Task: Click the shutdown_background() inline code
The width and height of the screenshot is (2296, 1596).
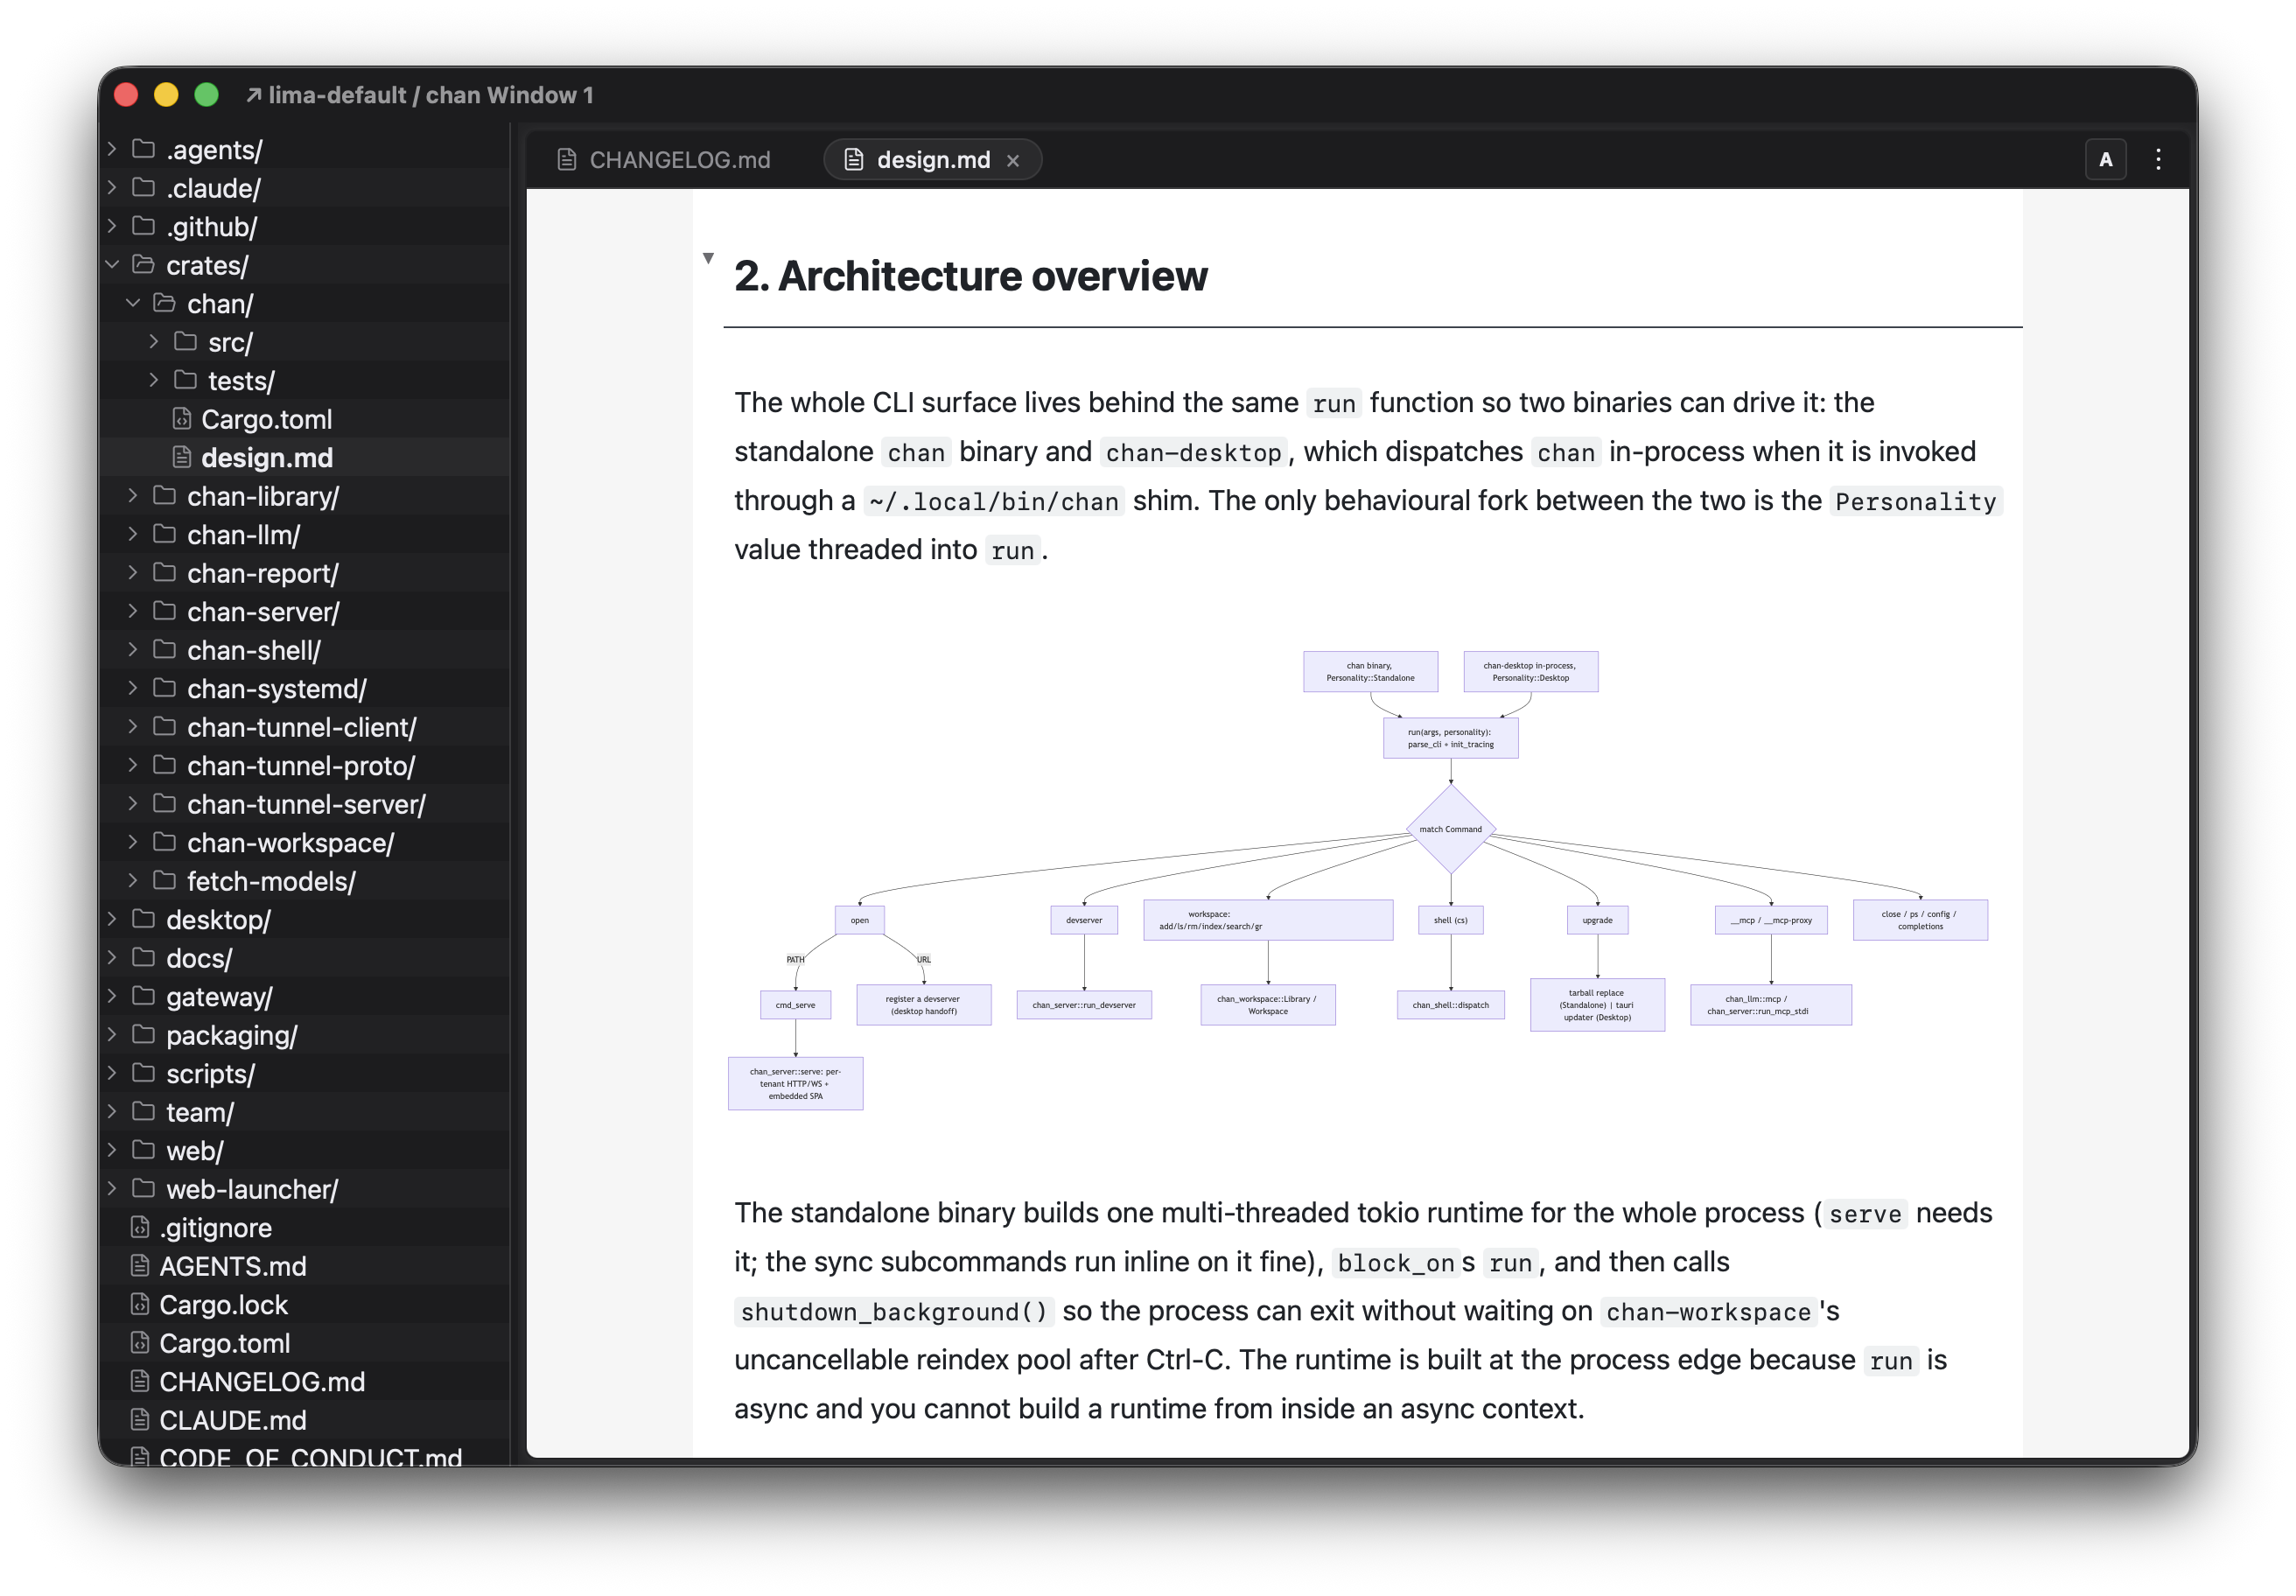Action: click(x=894, y=1311)
